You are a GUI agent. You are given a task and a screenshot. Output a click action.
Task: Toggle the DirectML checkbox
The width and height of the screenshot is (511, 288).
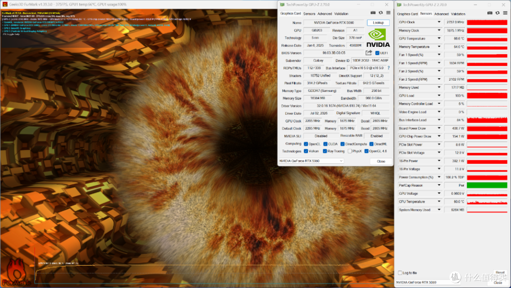[371, 144]
